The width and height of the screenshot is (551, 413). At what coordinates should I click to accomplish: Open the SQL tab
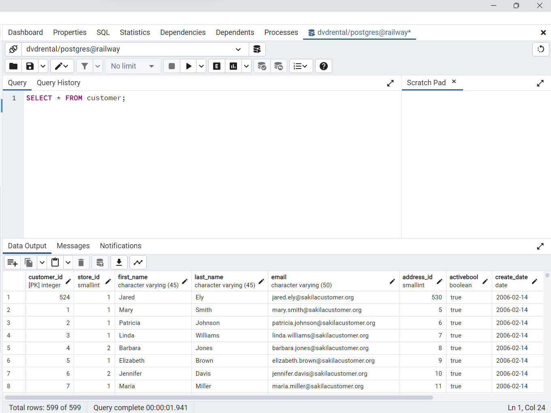click(103, 32)
